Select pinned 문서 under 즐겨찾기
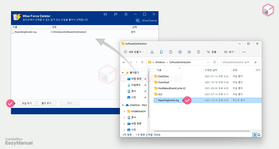This screenshot has width=279, height=149. tap(132, 91)
